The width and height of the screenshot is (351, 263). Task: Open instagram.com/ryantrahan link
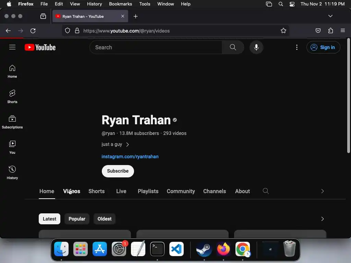coord(130,156)
